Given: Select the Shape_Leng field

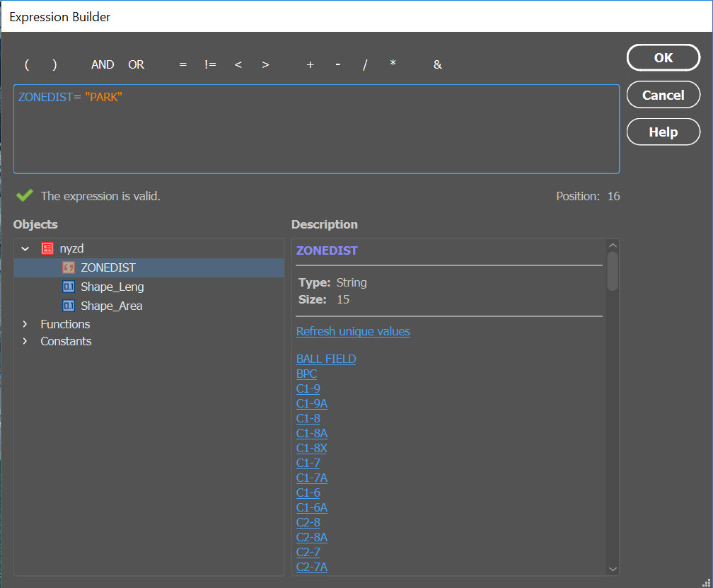Looking at the screenshot, I should click(112, 287).
